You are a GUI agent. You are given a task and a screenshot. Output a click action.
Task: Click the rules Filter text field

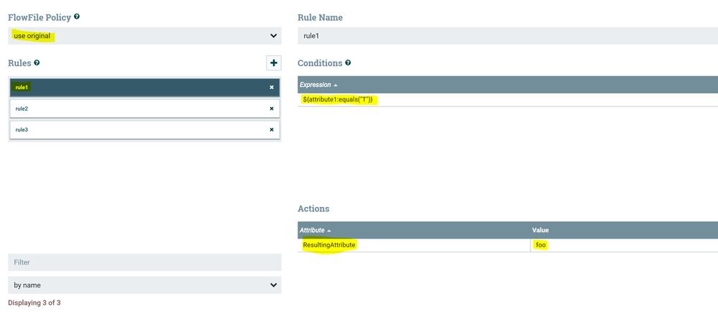[x=144, y=262]
